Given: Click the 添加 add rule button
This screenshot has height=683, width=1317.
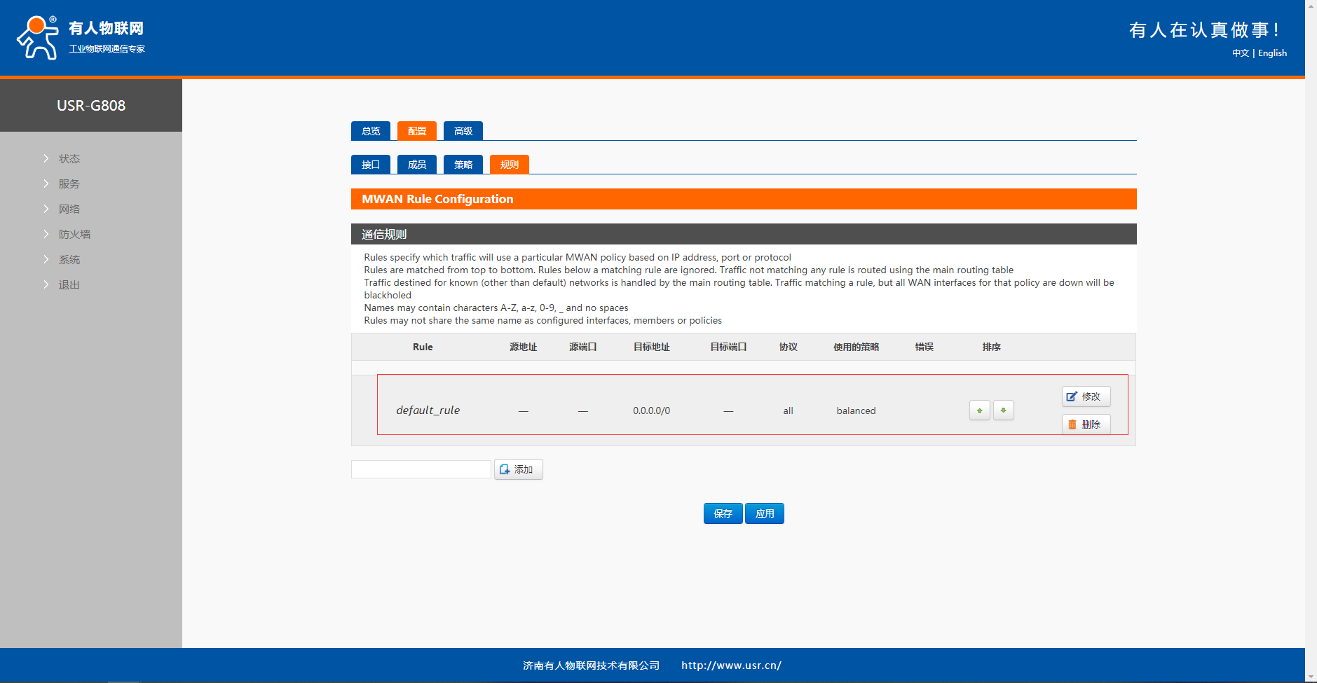Looking at the screenshot, I should tap(518, 469).
